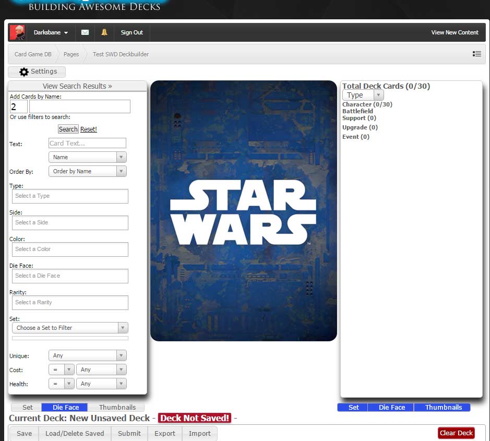Click the Settings gear icon
The image size is (490, 441).
pyautogui.click(x=24, y=72)
